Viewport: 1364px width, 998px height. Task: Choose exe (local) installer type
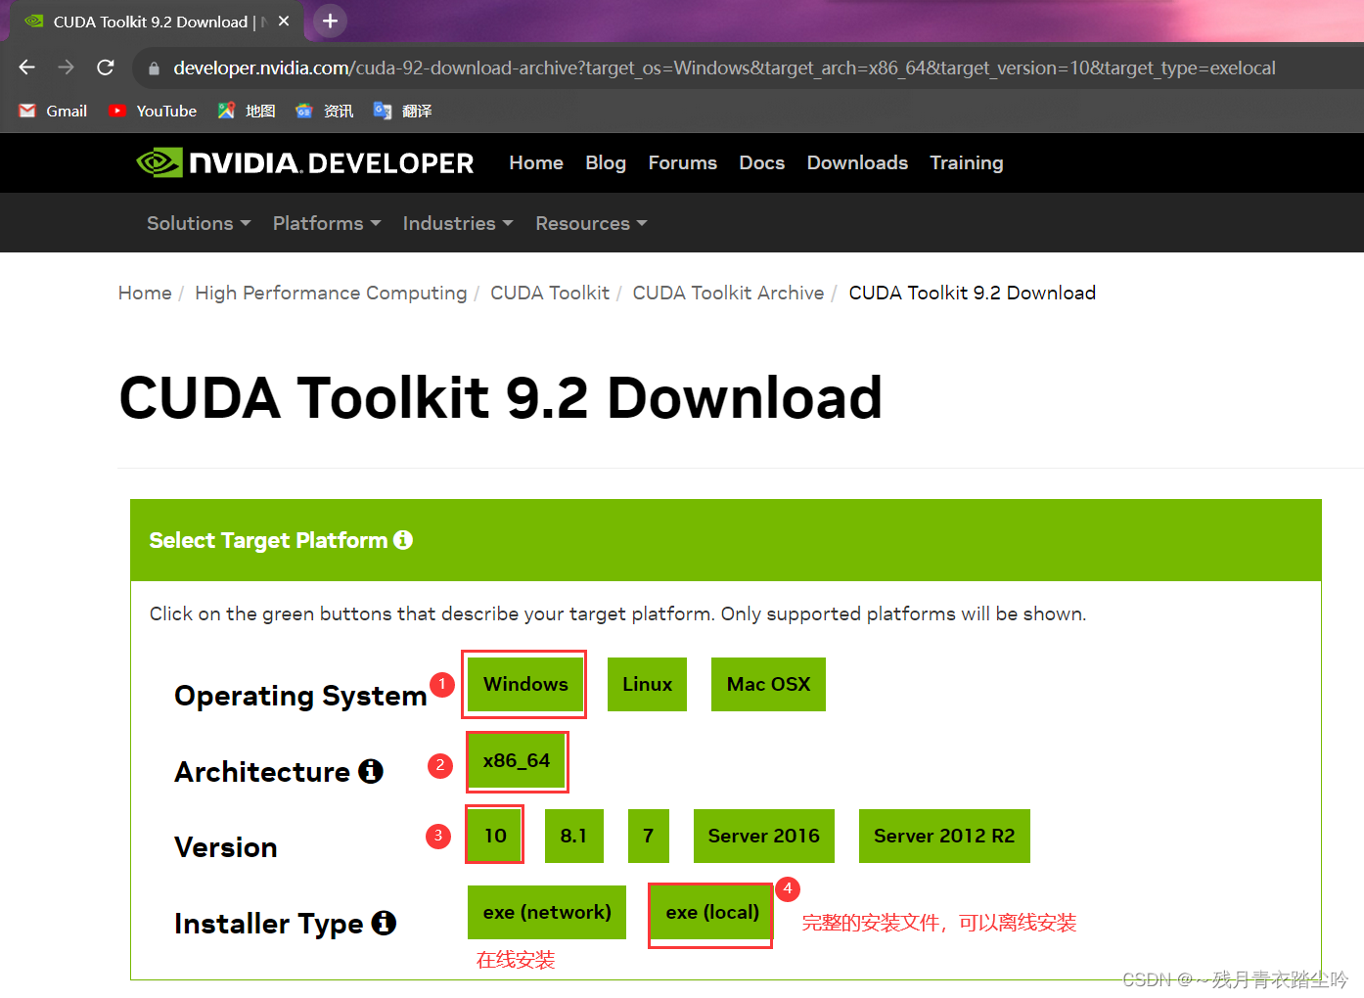click(x=712, y=912)
